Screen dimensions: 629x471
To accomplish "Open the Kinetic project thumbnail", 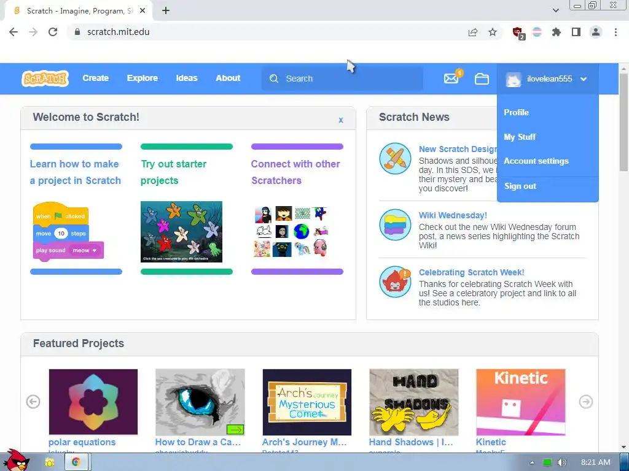I will 521,402.
